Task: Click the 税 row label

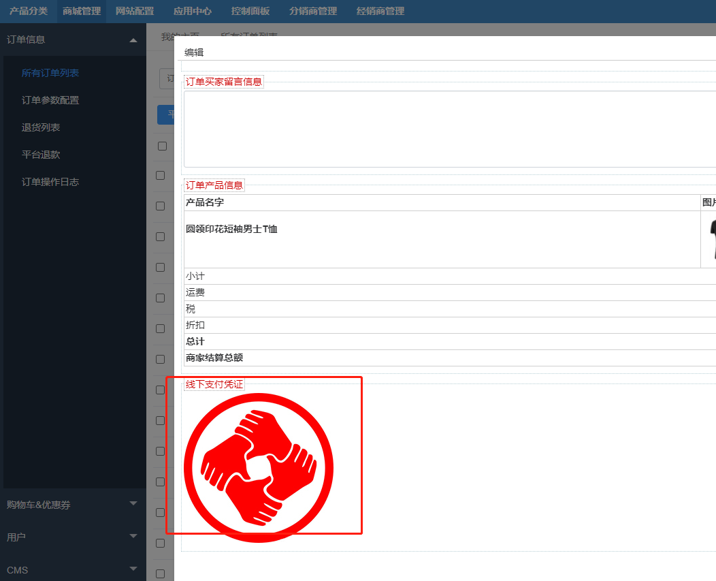Action: pos(191,309)
